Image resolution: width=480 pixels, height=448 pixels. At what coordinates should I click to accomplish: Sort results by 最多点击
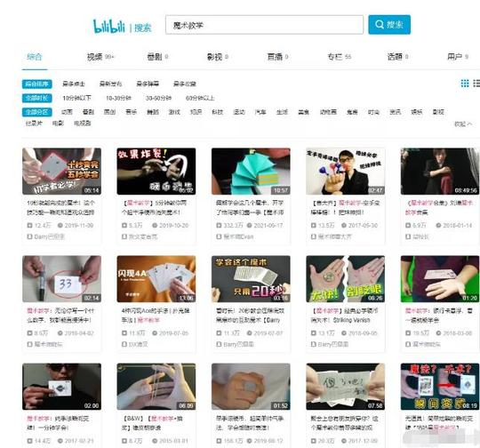(x=74, y=84)
